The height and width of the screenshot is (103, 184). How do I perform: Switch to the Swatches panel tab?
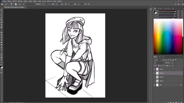[x=160, y=8]
